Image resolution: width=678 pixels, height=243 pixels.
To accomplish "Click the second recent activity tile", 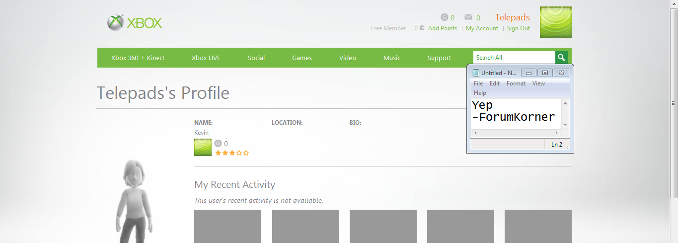I will pyautogui.click(x=305, y=226).
